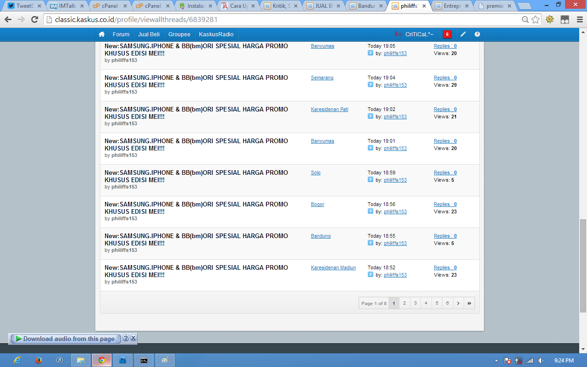Go to last post arrow for 18:55 thread
This screenshot has width=587, height=367.
pos(371,243)
